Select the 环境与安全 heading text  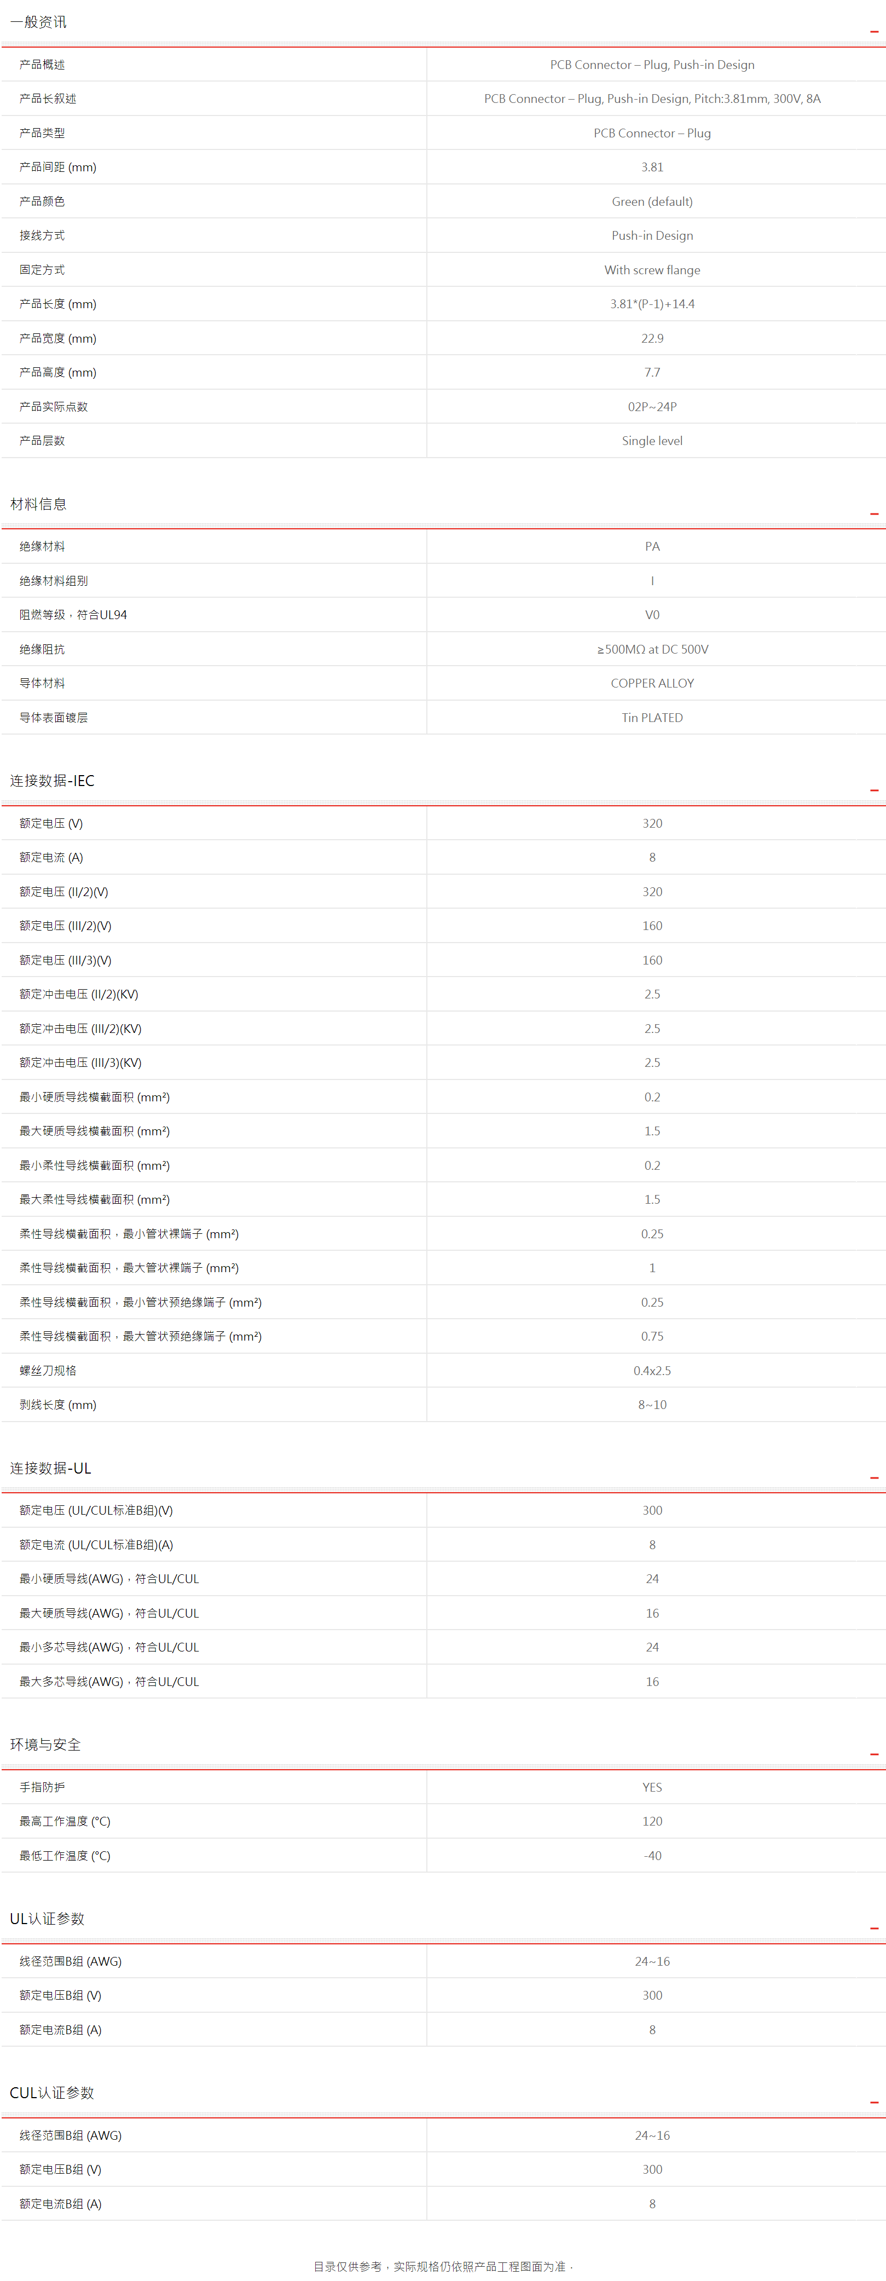pyautogui.click(x=45, y=1745)
